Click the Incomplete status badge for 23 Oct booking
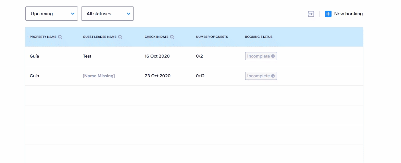The height and width of the screenshot is (163, 401). click(x=258, y=76)
